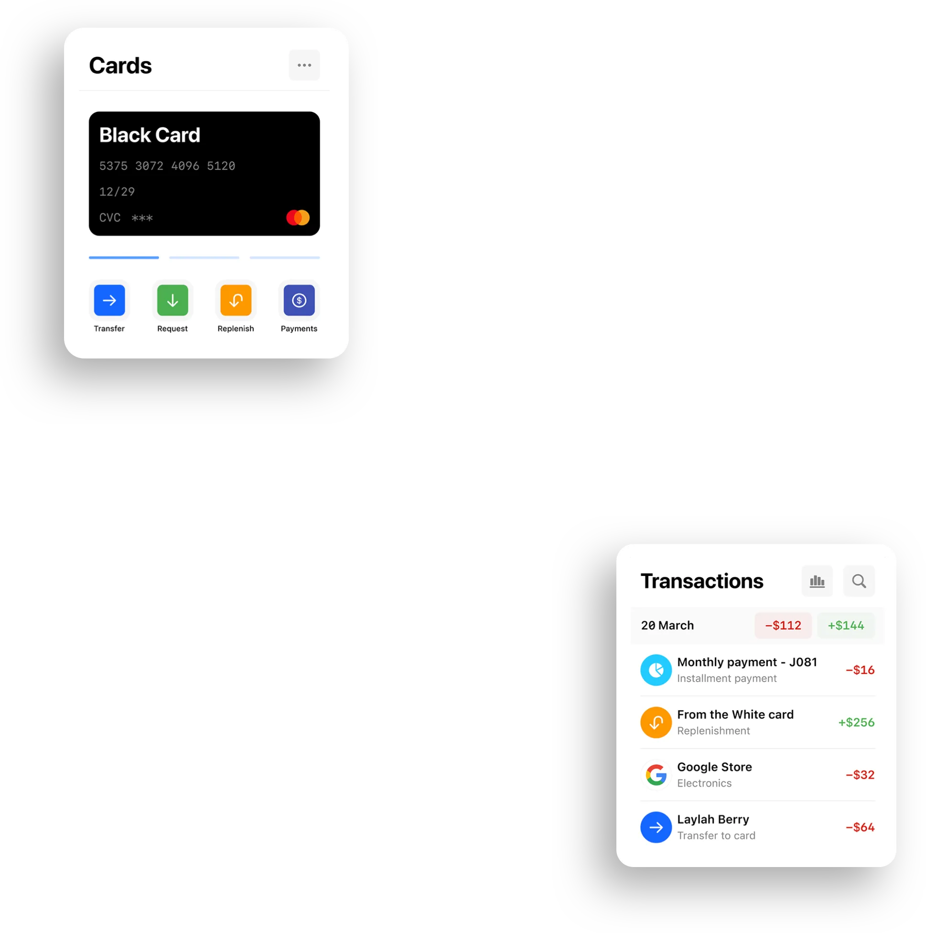The image size is (926, 933).
Task: Click the search icon in Transactions
Action: pos(859,581)
